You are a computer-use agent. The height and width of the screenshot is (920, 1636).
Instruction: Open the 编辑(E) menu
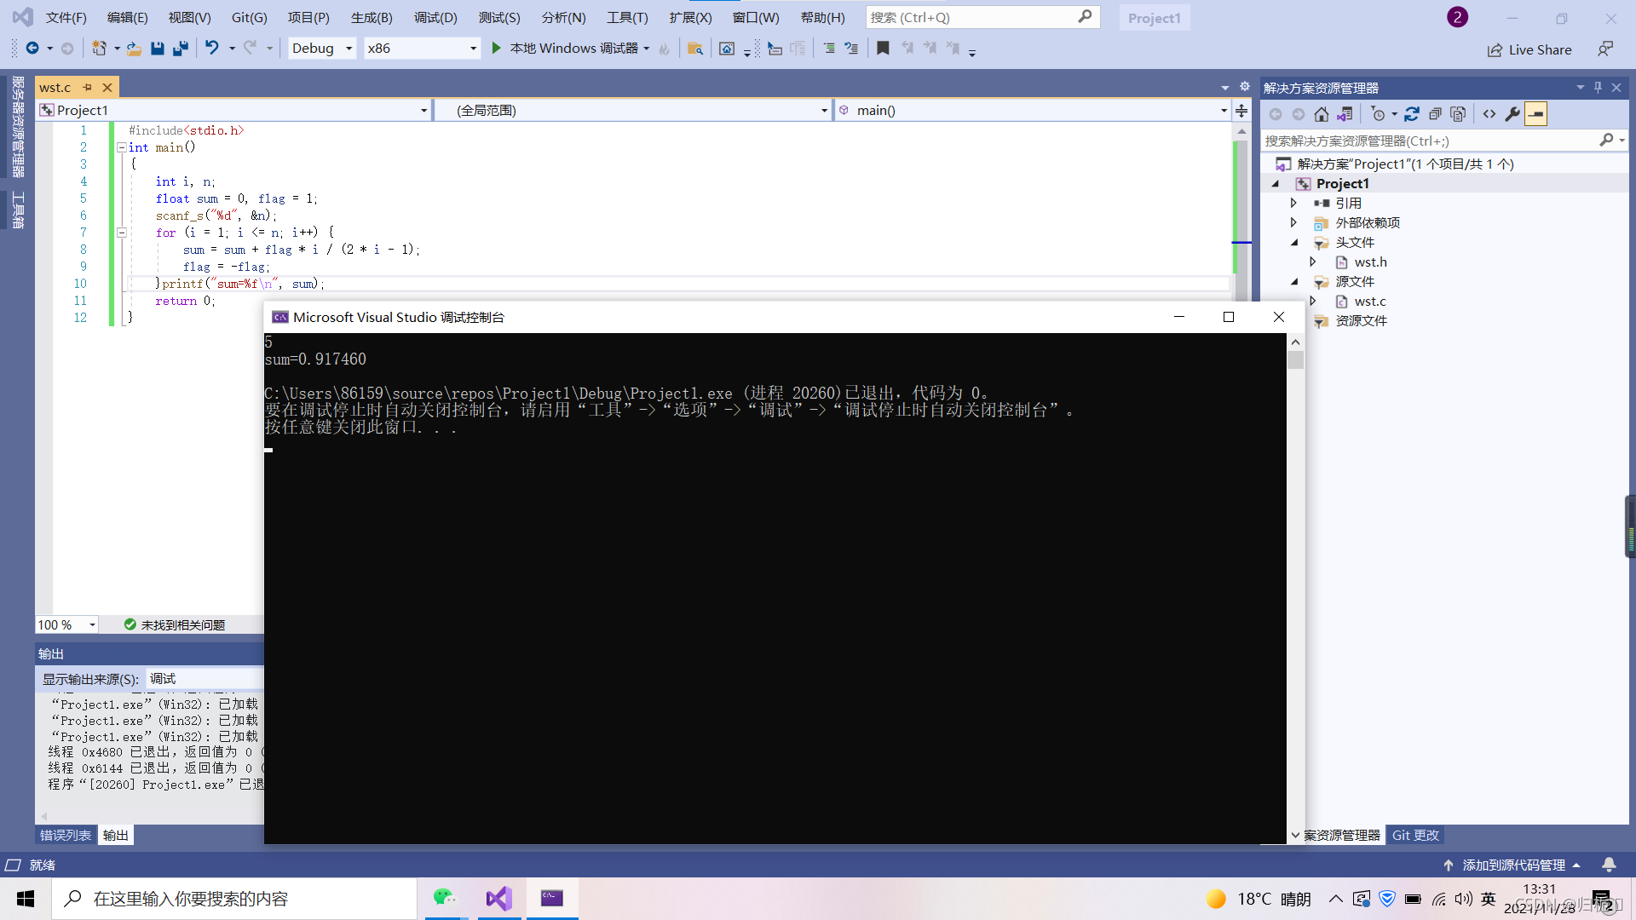(127, 17)
